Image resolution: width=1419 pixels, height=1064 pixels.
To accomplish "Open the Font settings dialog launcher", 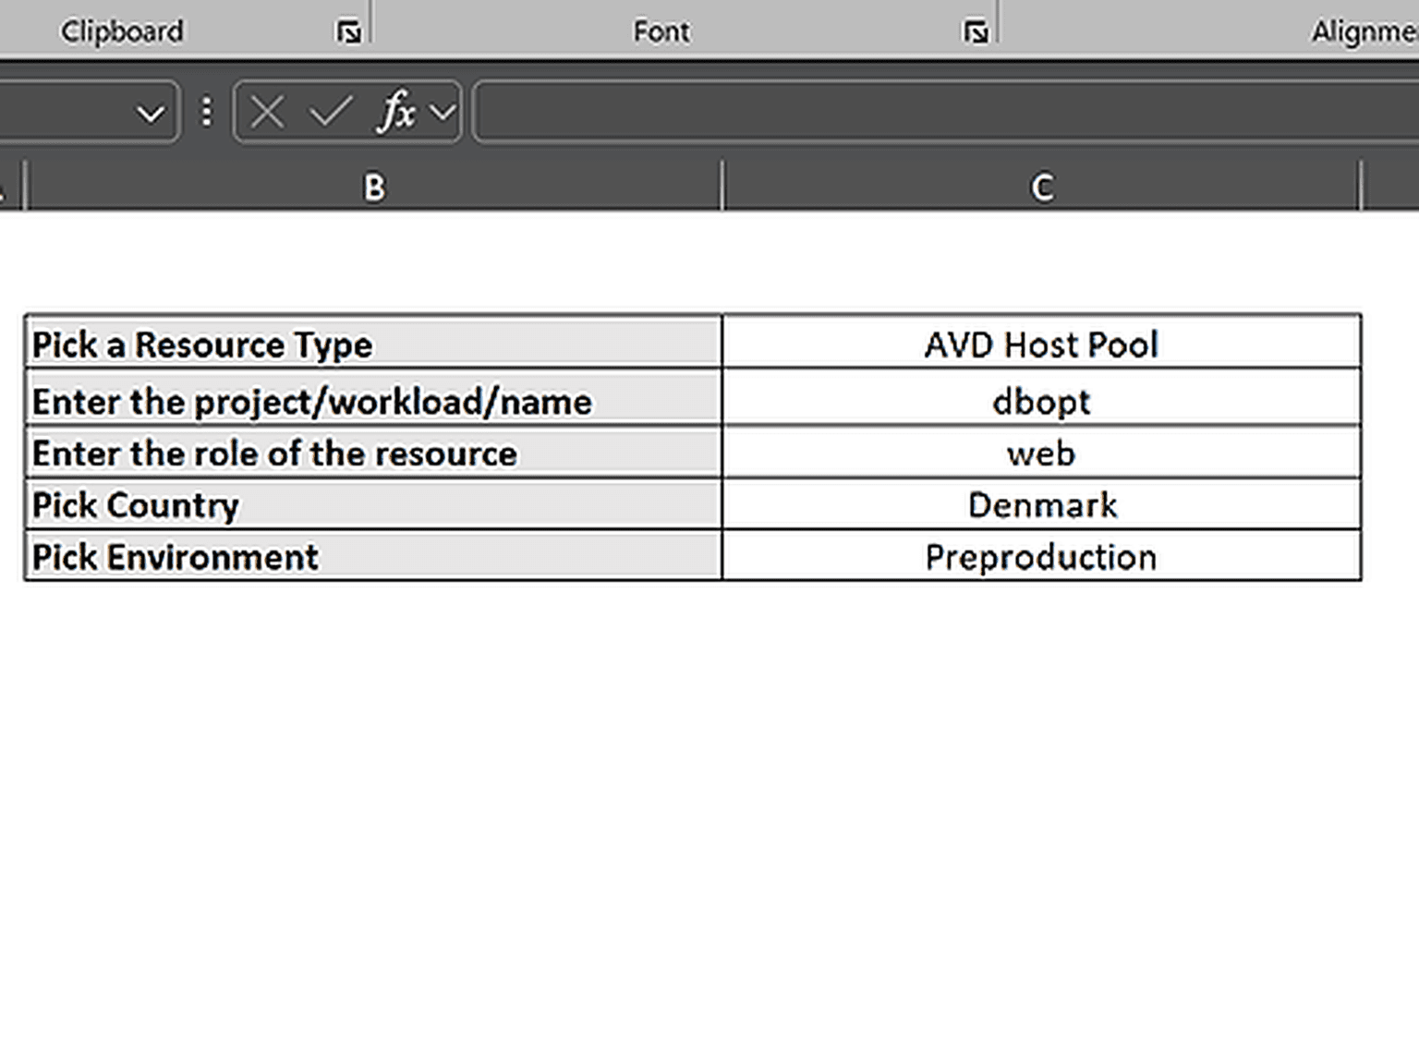I will click(976, 32).
